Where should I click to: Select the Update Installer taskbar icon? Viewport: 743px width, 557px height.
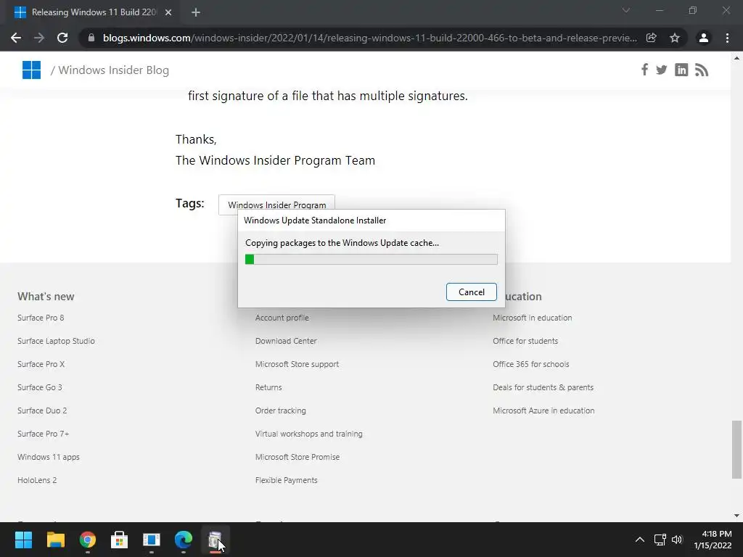pyautogui.click(x=215, y=540)
